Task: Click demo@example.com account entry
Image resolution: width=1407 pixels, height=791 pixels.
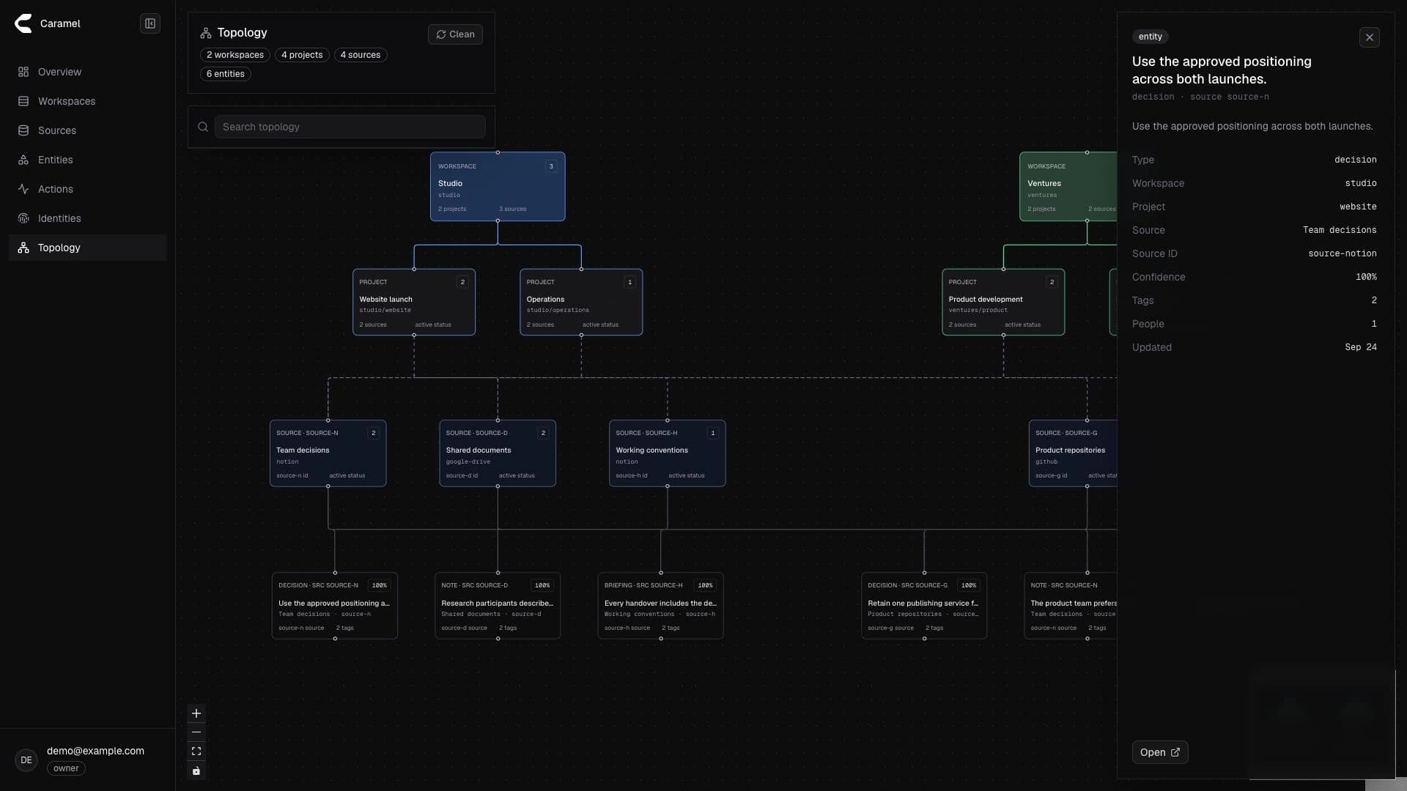Action: pyautogui.click(x=95, y=751)
